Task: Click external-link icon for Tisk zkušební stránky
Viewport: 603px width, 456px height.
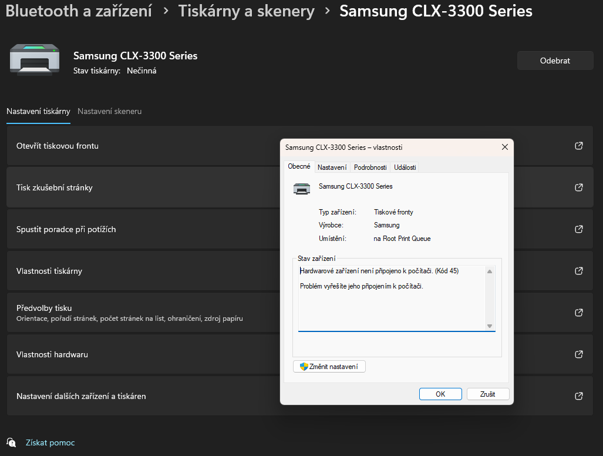Action: (x=579, y=187)
